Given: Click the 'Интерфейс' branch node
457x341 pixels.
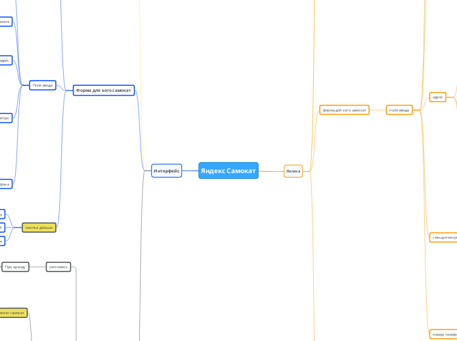Looking at the screenshot, I should pos(166,170).
